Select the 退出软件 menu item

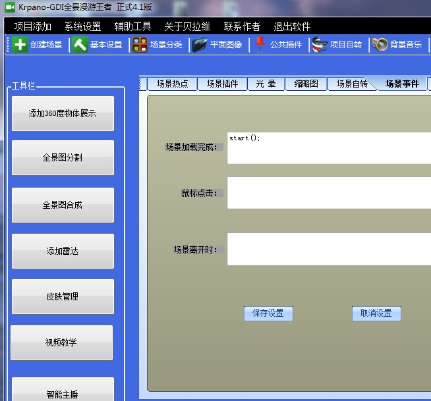point(292,26)
